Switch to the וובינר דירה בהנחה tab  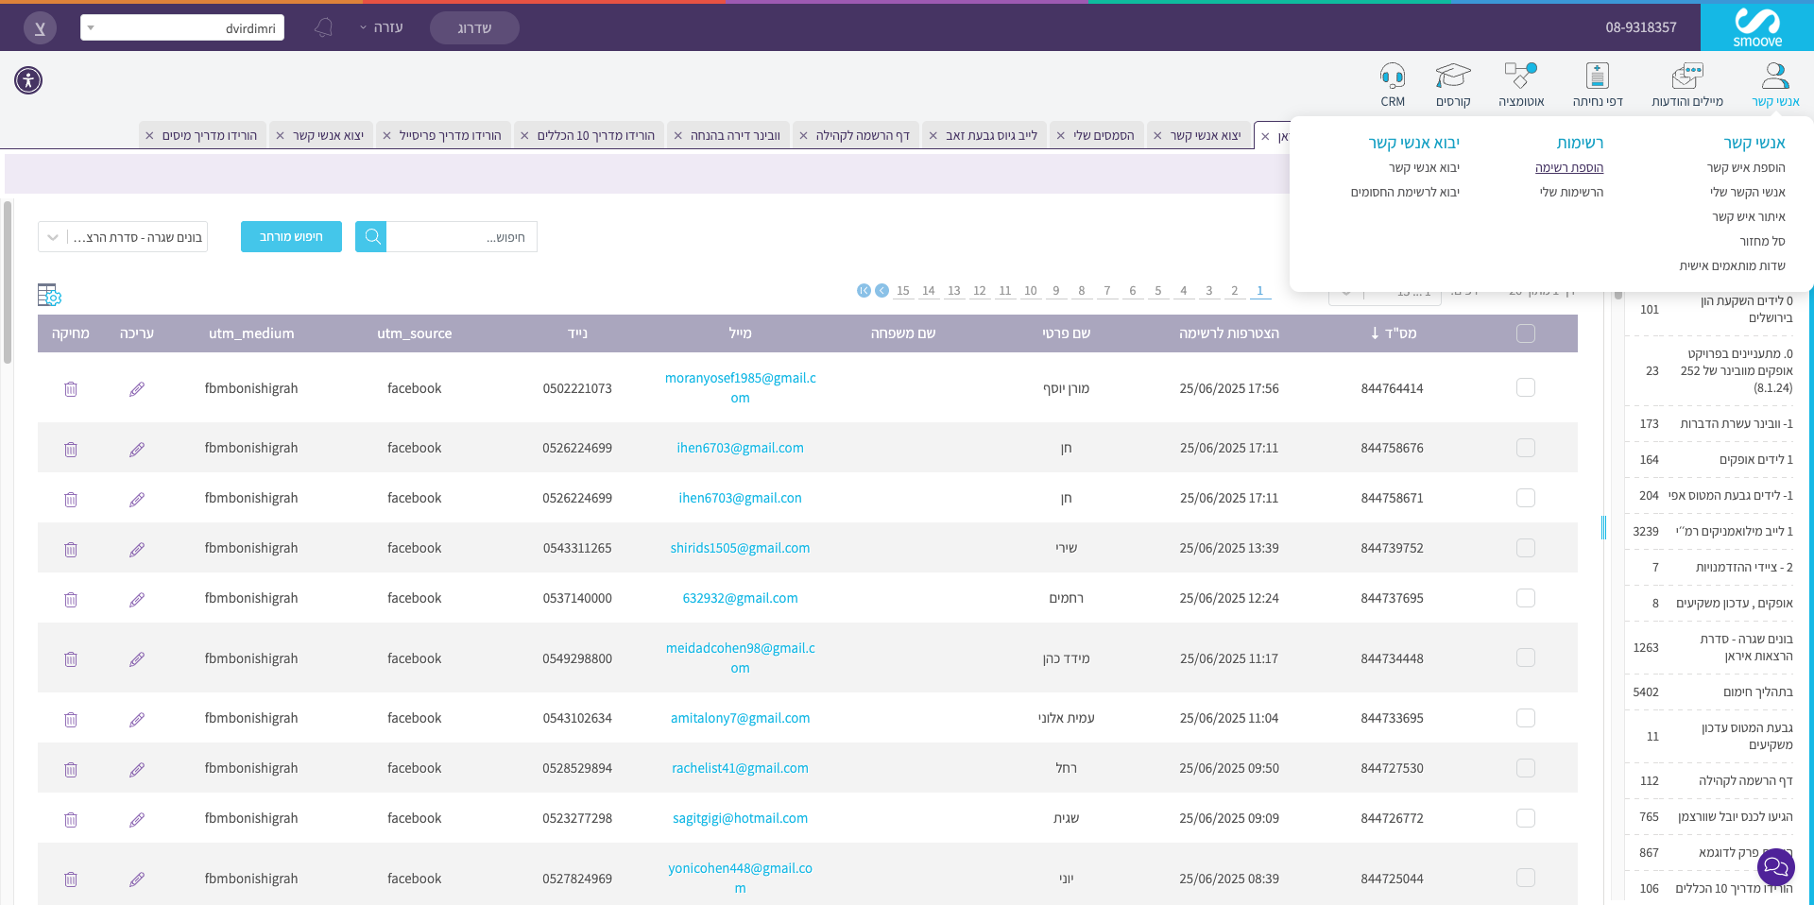click(727, 136)
